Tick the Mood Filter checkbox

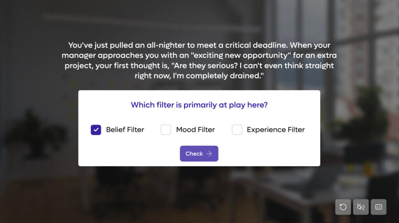pyautogui.click(x=166, y=130)
